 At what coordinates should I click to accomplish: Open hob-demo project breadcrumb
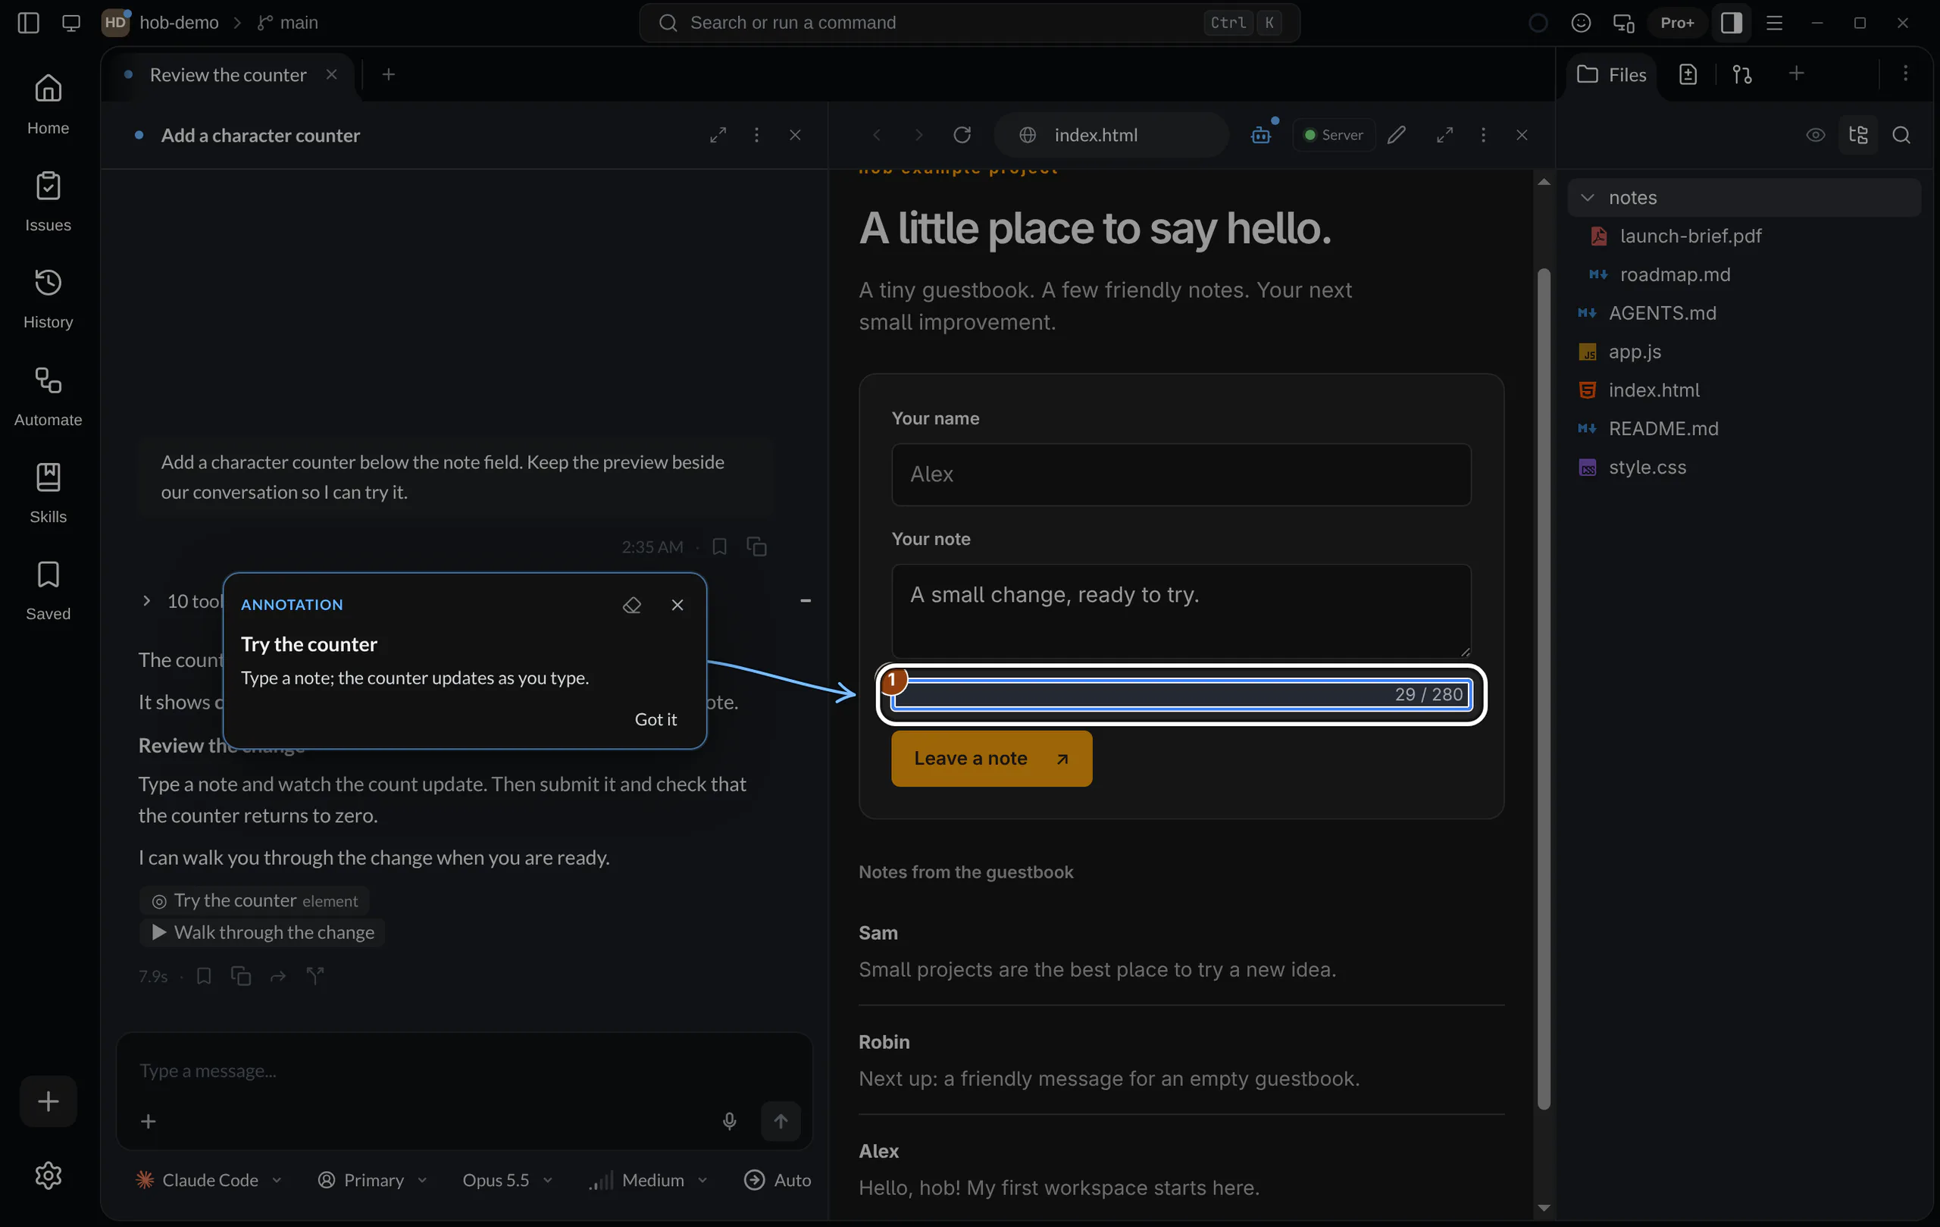(179, 23)
